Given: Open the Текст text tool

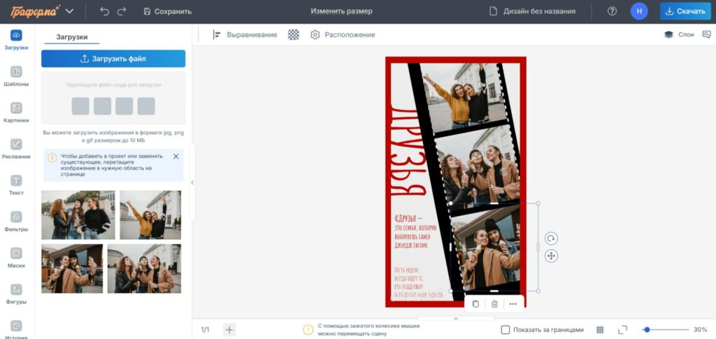Looking at the screenshot, I should click(16, 185).
